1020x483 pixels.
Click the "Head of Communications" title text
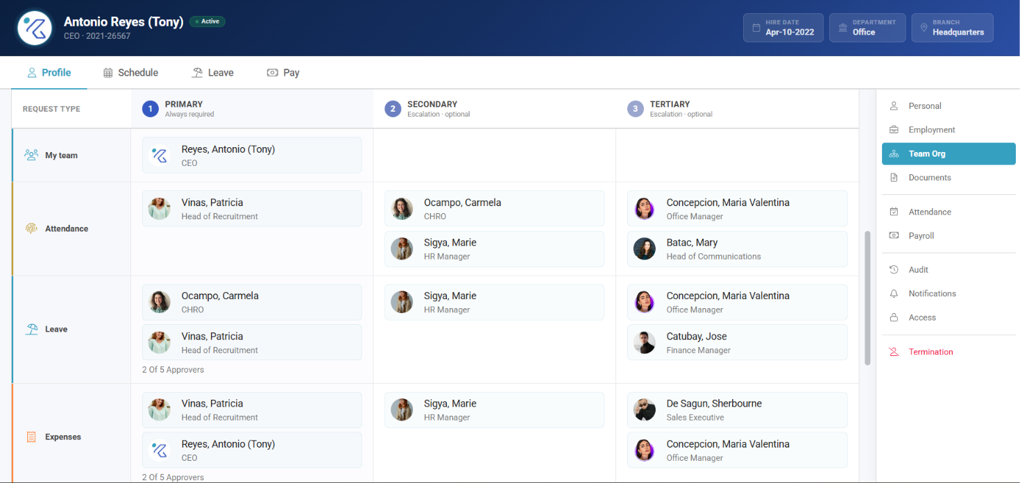714,257
